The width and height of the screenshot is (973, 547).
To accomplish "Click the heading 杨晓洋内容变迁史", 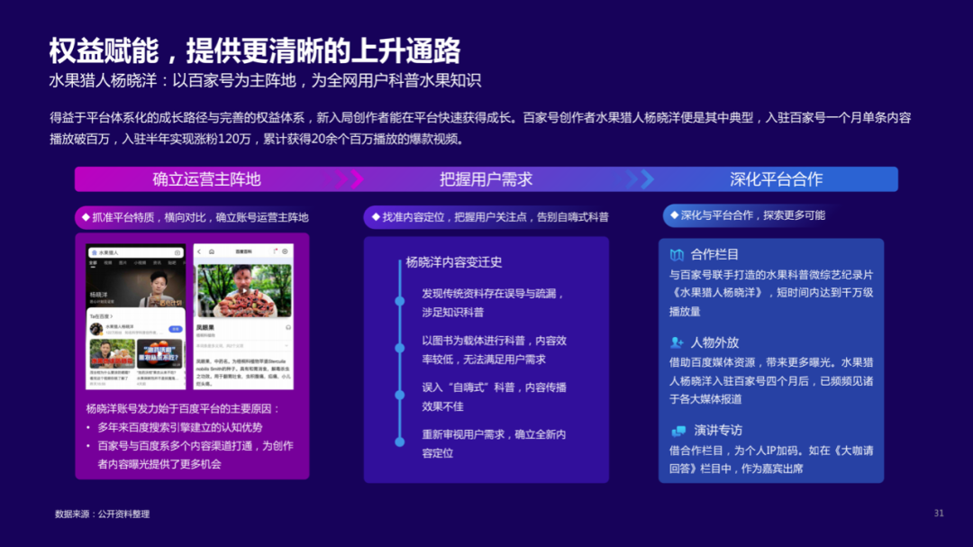I will coord(453,262).
